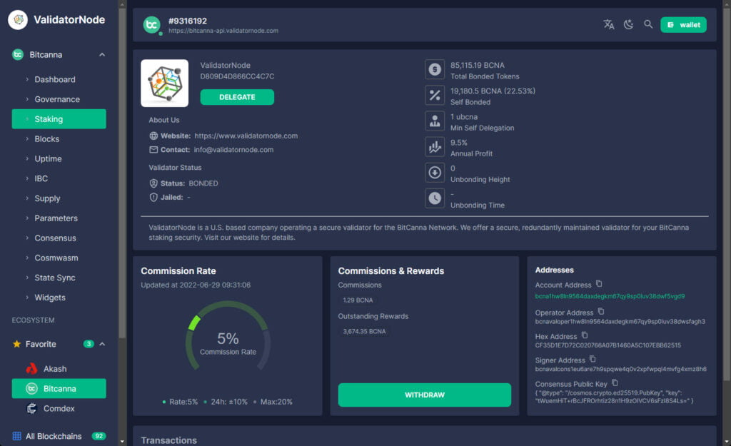Click the Jailed shield icon
This screenshot has width=731, height=446.
[153, 197]
